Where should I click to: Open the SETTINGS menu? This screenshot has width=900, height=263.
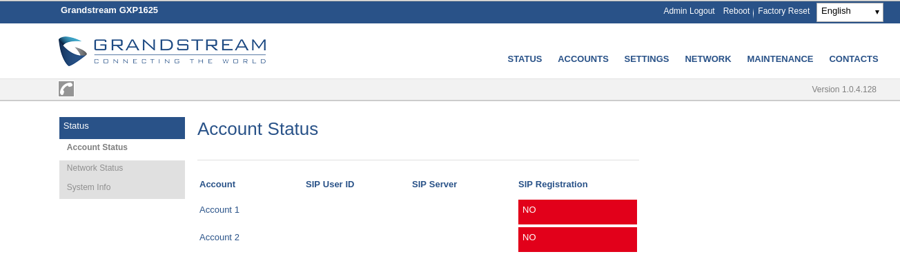click(647, 59)
